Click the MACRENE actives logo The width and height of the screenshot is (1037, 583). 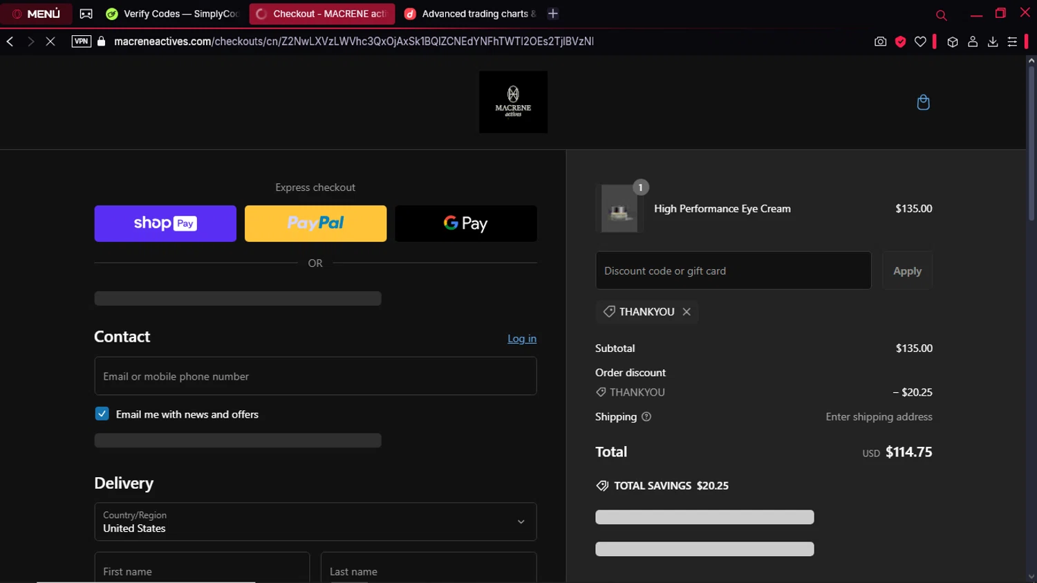pos(513,102)
